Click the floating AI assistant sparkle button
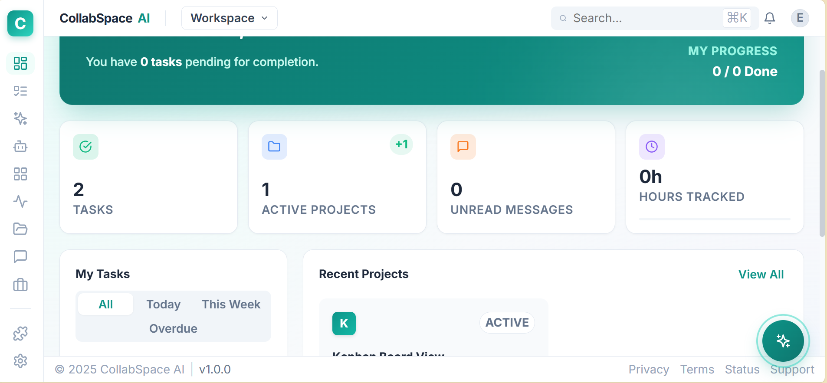 (783, 341)
